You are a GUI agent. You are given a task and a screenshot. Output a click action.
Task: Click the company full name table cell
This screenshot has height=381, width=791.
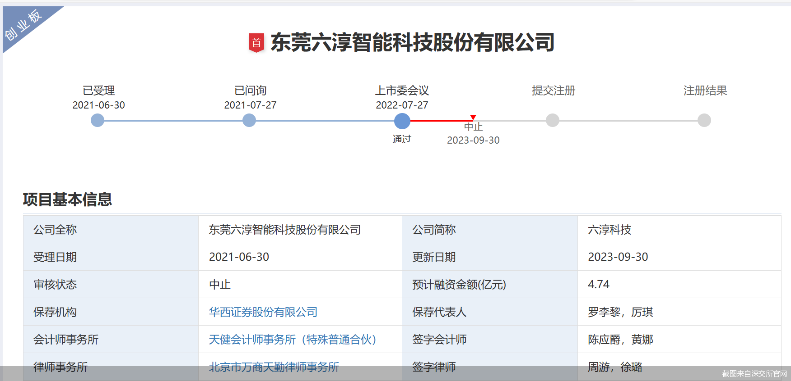(x=300, y=229)
